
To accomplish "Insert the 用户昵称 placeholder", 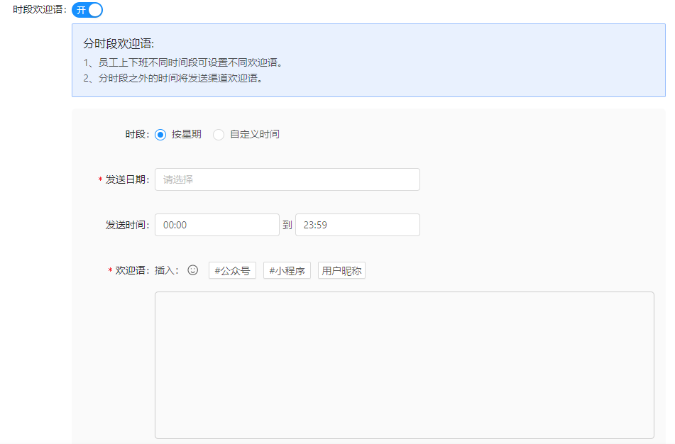I will click(342, 271).
